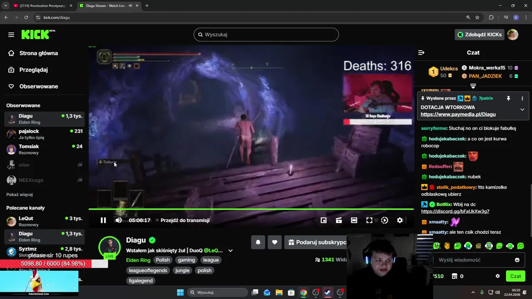Click the 'Wyszukaj' search field on Kick

tap(266, 34)
